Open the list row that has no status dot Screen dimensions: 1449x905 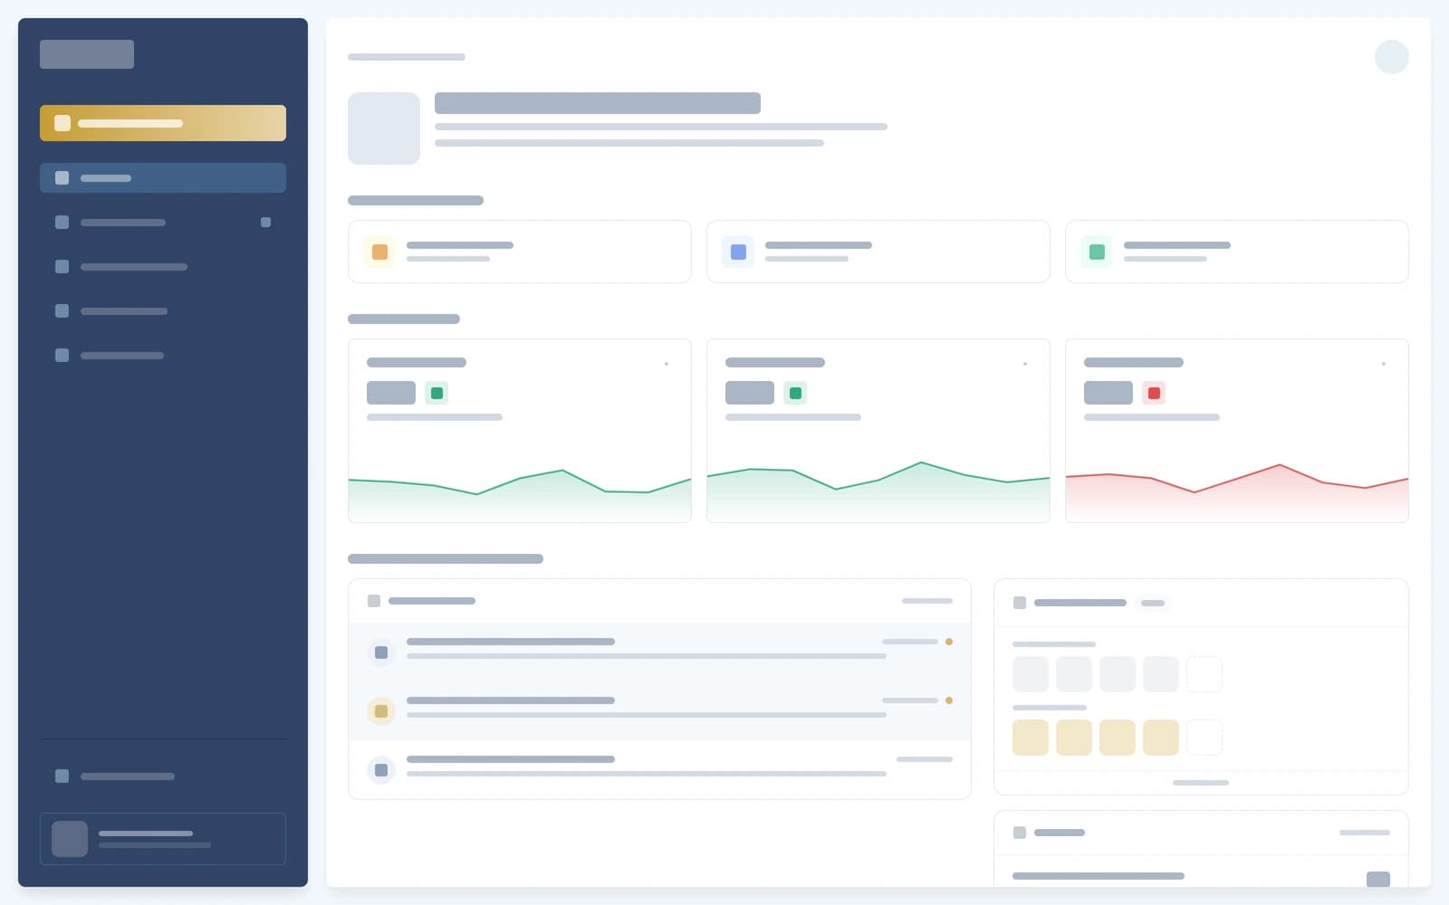tap(659, 770)
